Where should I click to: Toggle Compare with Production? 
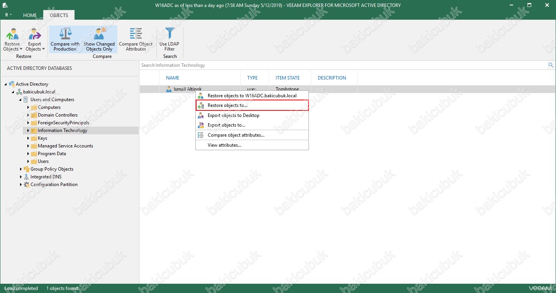[65, 40]
